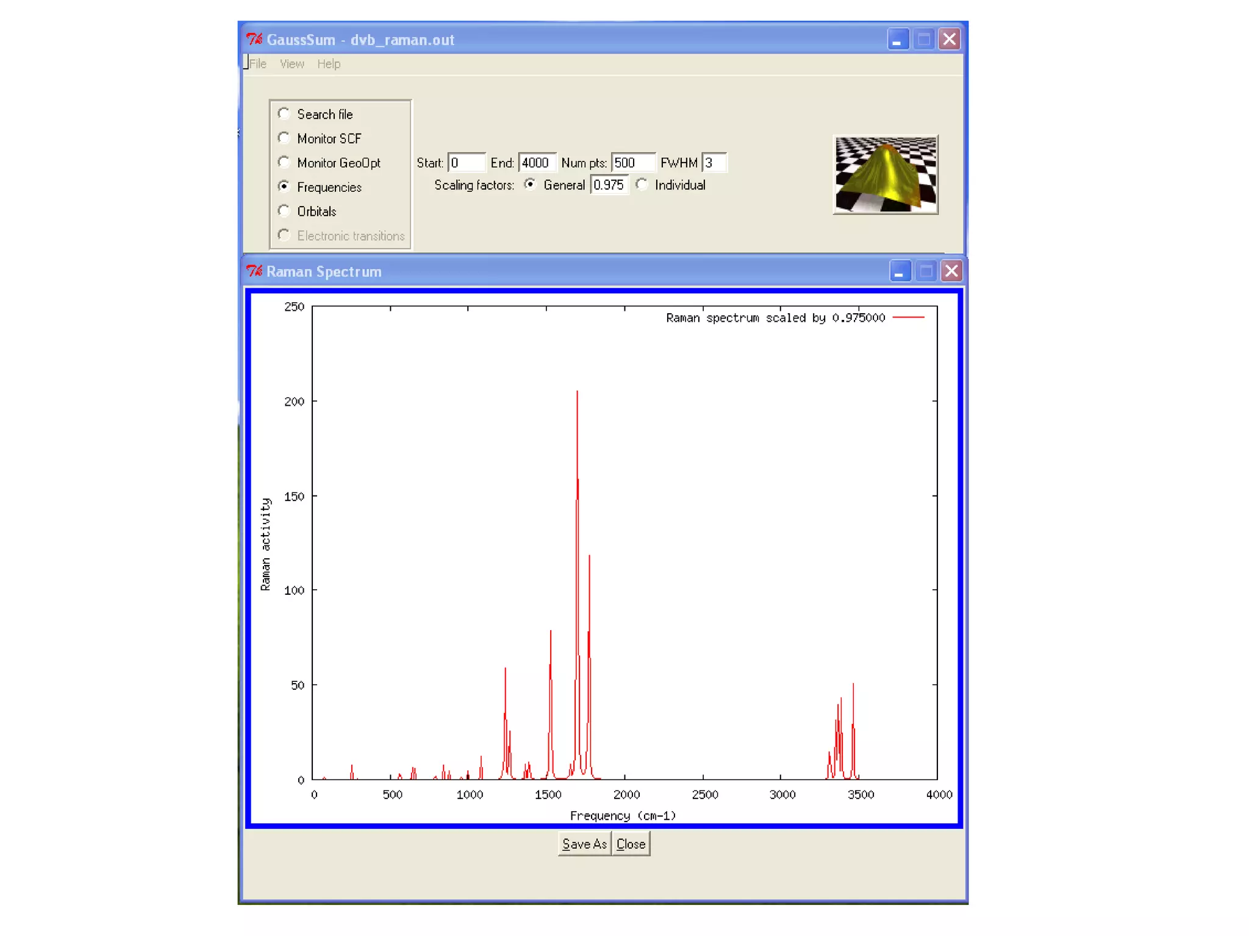
Task: Open the File menu
Action: (258, 64)
